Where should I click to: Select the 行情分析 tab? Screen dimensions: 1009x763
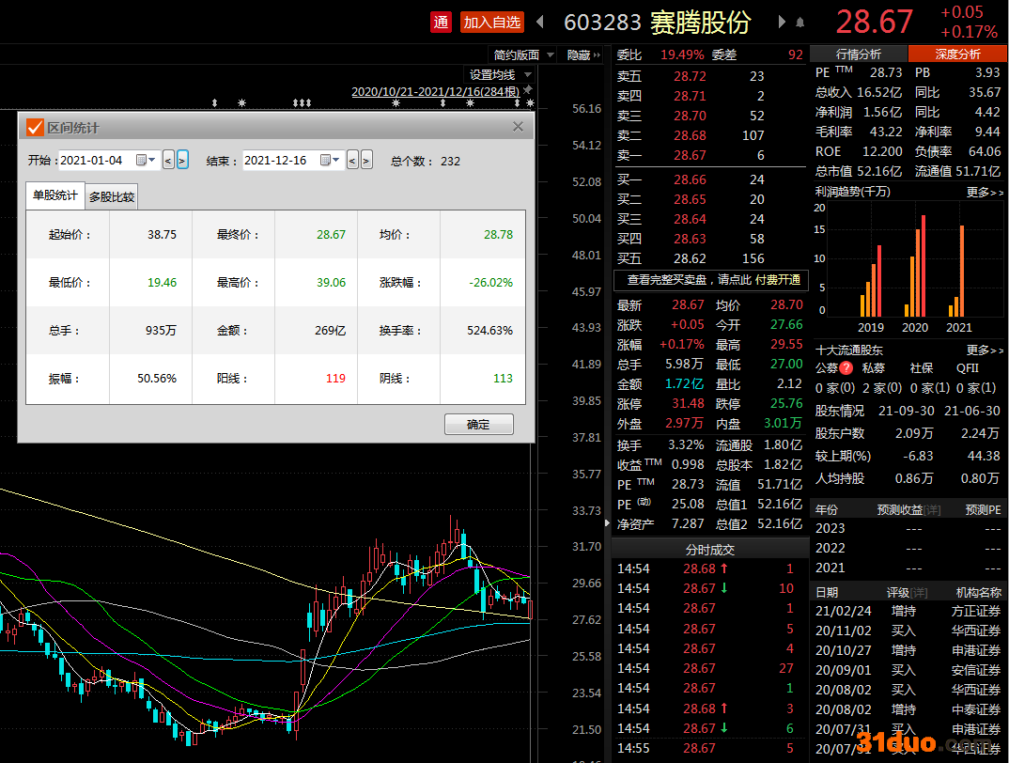point(859,54)
